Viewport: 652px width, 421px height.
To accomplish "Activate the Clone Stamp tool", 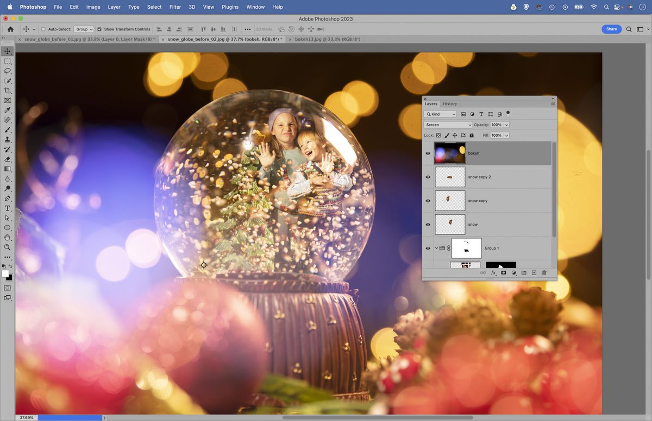I will [8, 139].
